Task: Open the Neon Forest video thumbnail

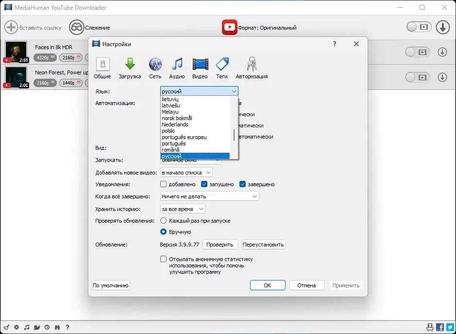Action: (17, 77)
